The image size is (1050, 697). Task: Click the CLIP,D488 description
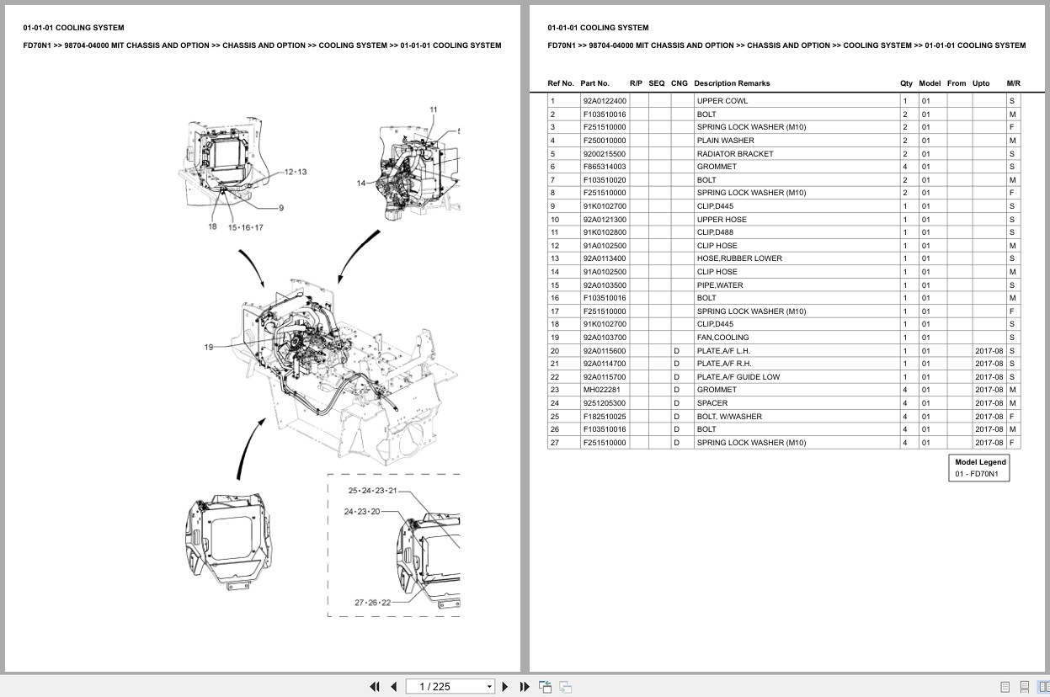coord(715,232)
